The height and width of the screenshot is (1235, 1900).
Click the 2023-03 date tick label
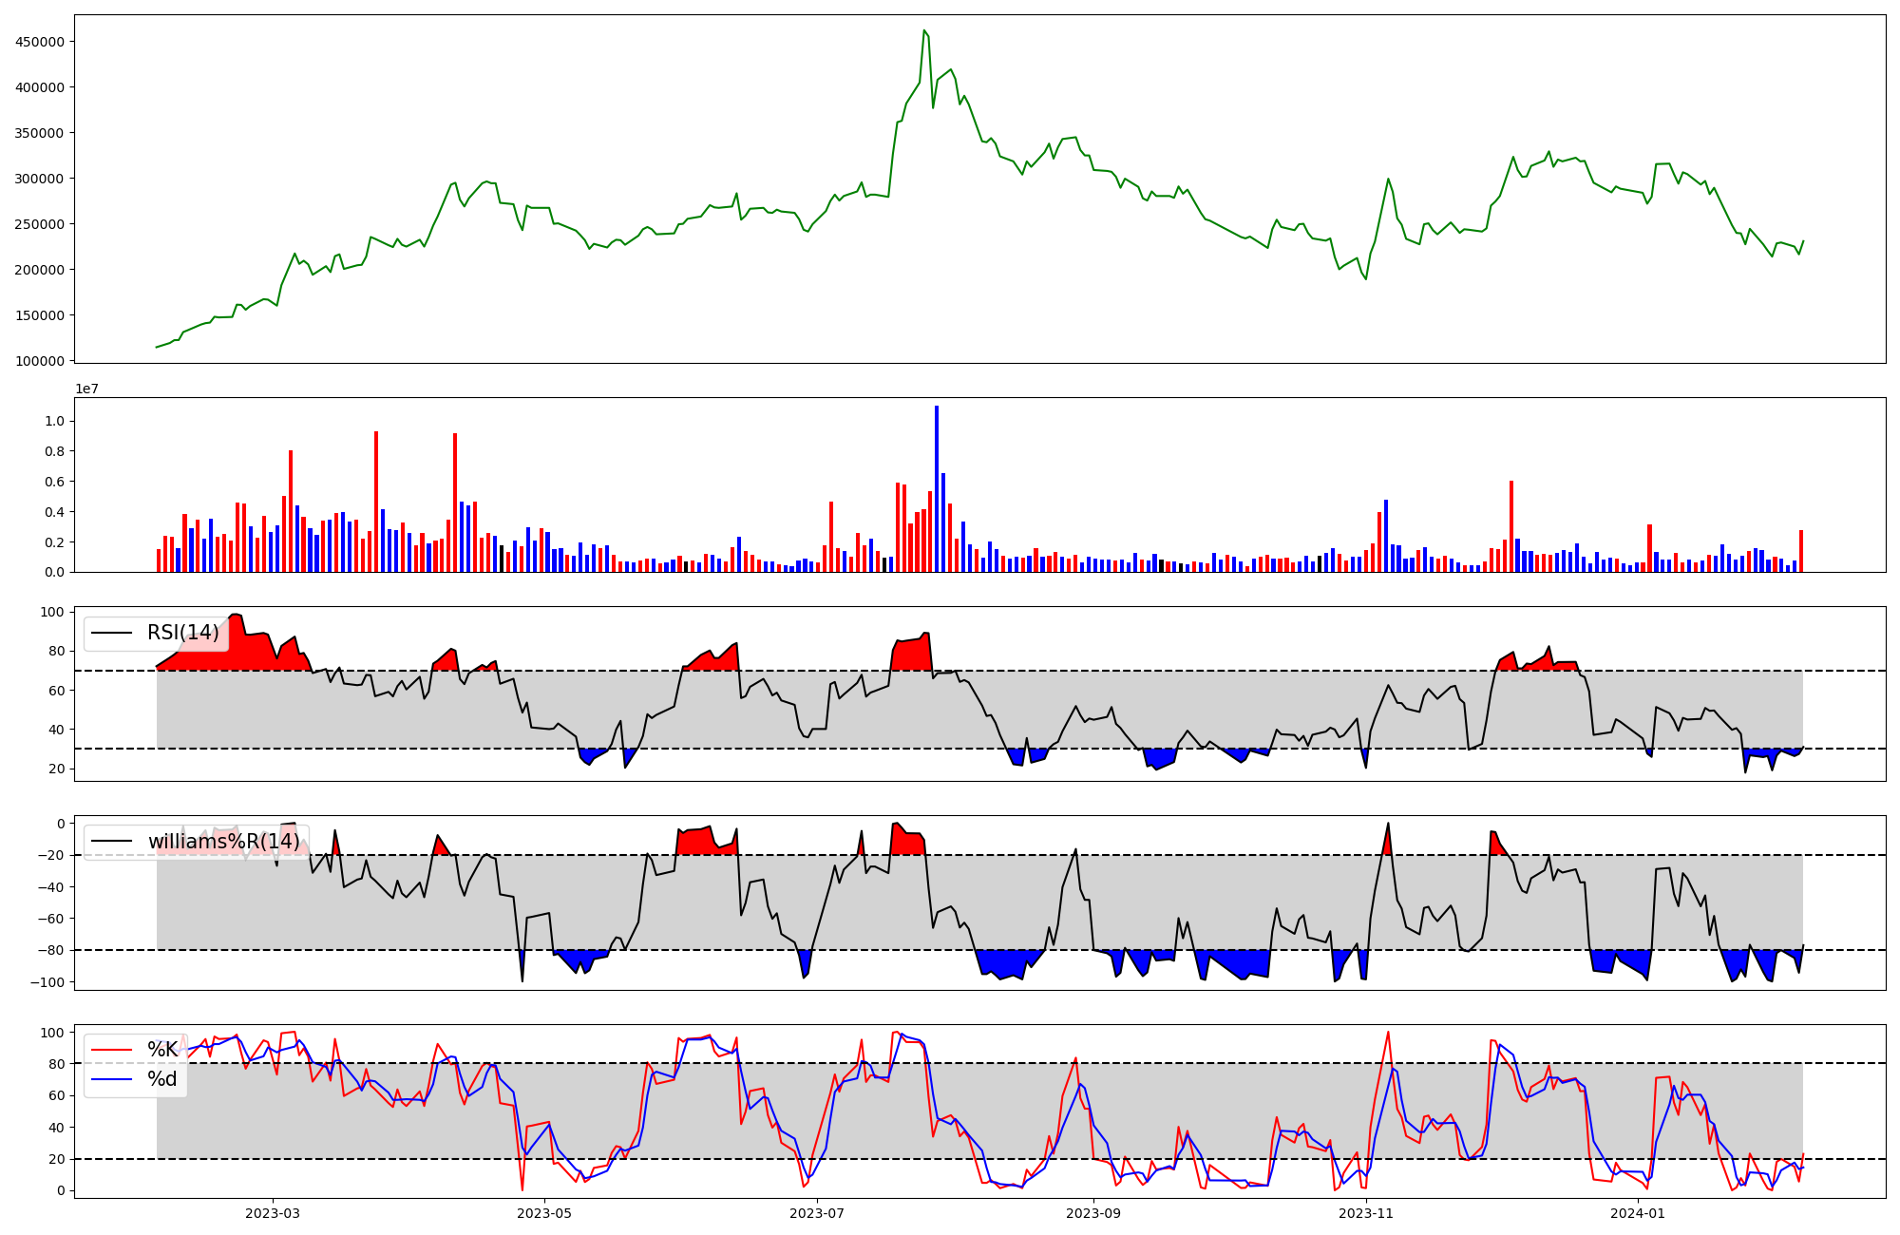coord(273,1213)
